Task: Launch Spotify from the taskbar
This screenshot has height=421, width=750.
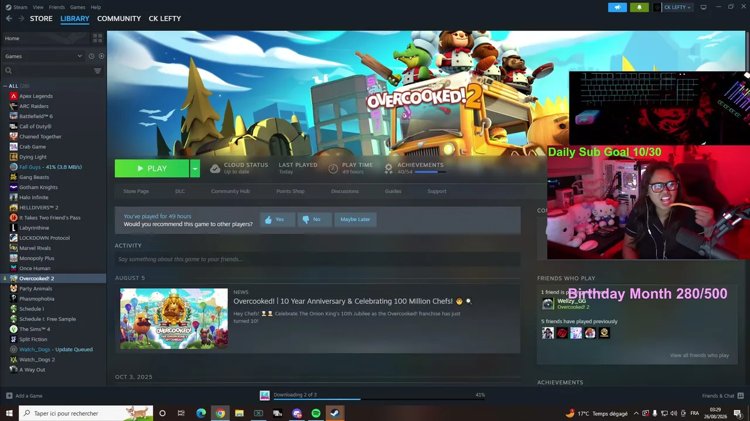Action: point(316,413)
